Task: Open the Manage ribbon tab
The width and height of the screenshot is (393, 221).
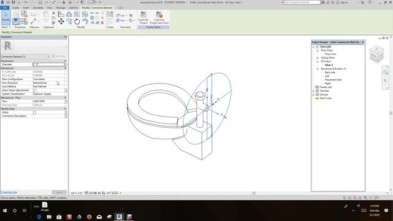Action: coord(61,8)
